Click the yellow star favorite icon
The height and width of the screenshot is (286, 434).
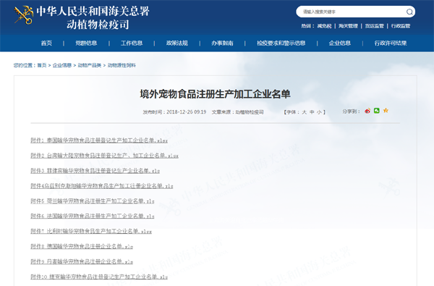coord(386,111)
